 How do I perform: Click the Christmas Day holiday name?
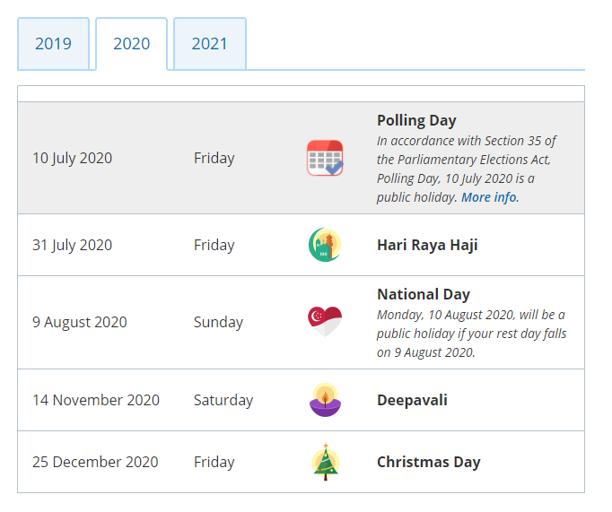(x=429, y=462)
